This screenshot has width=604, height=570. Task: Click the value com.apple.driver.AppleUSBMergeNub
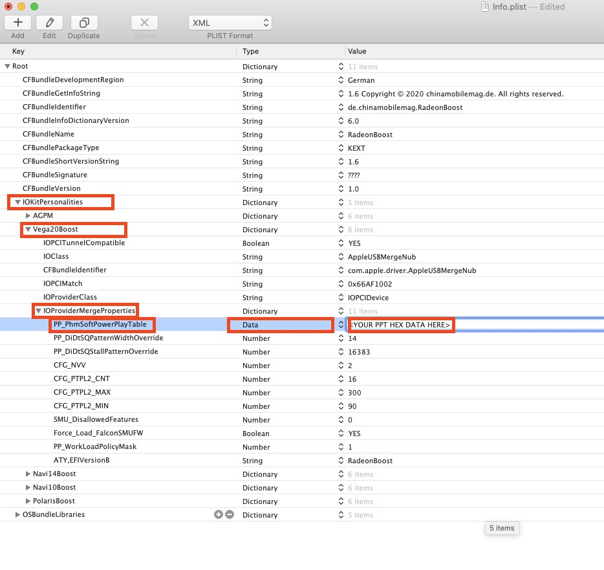click(412, 270)
